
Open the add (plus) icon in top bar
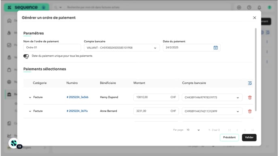click(x=239, y=7)
